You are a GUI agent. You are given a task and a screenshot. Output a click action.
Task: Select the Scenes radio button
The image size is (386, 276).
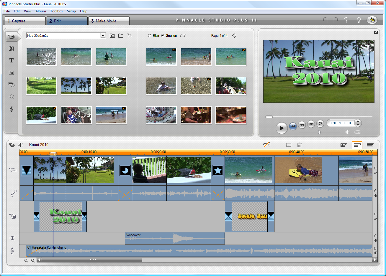(x=163, y=36)
